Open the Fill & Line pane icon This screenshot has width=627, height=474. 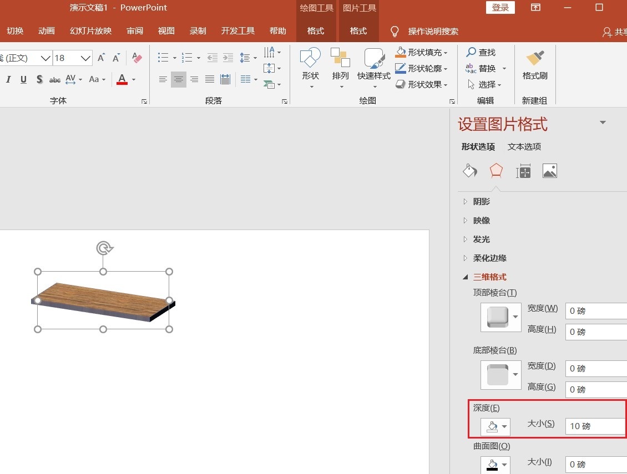click(470, 171)
